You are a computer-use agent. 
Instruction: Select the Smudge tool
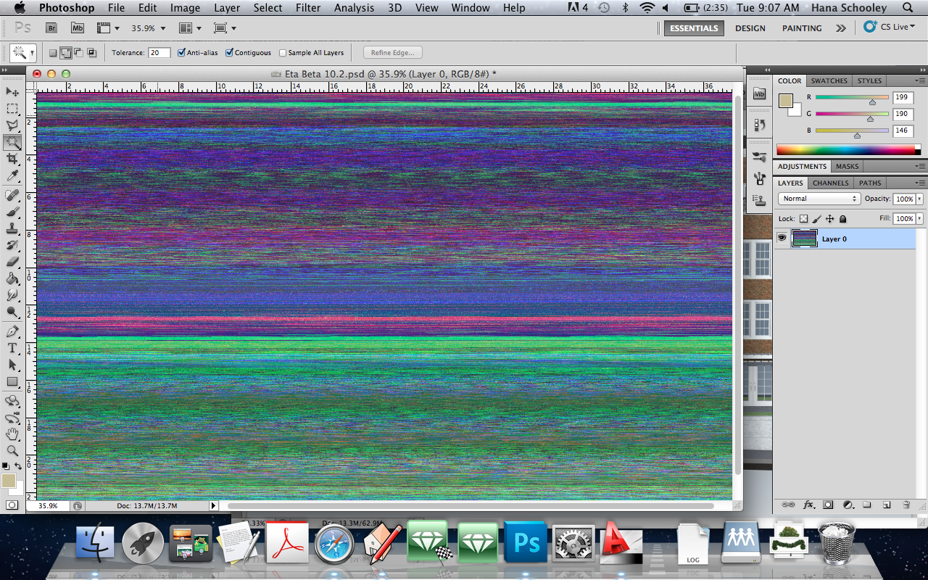click(12, 295)
